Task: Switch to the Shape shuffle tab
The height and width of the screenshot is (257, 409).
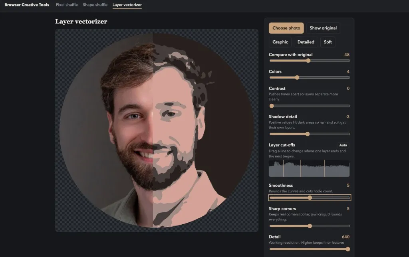Action: [x=95, y=5]
